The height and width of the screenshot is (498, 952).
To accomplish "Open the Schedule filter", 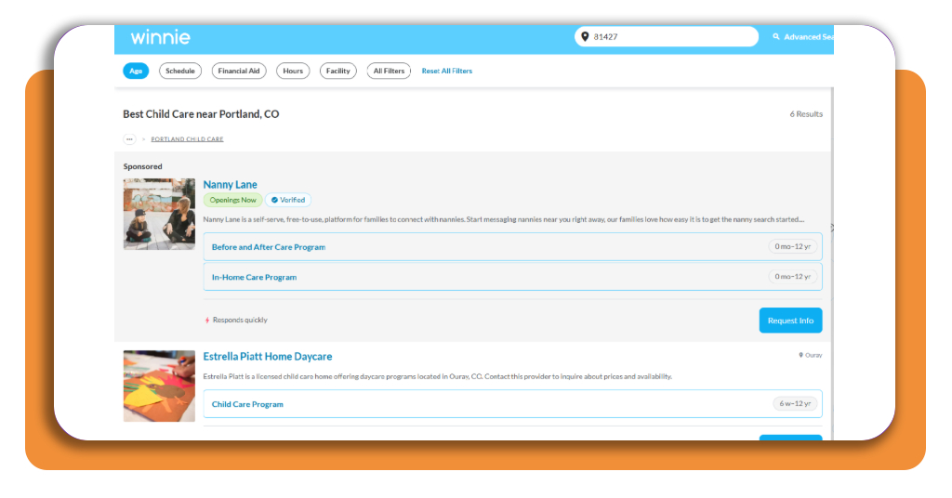I will coord(180,71).
